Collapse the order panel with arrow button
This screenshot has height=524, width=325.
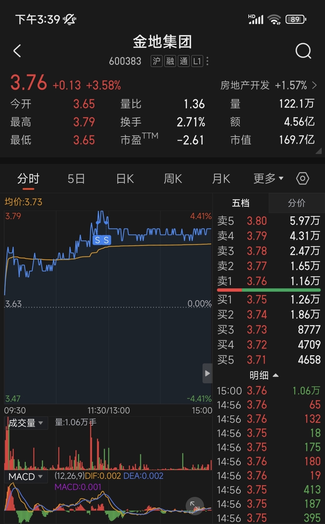(207, 373)
